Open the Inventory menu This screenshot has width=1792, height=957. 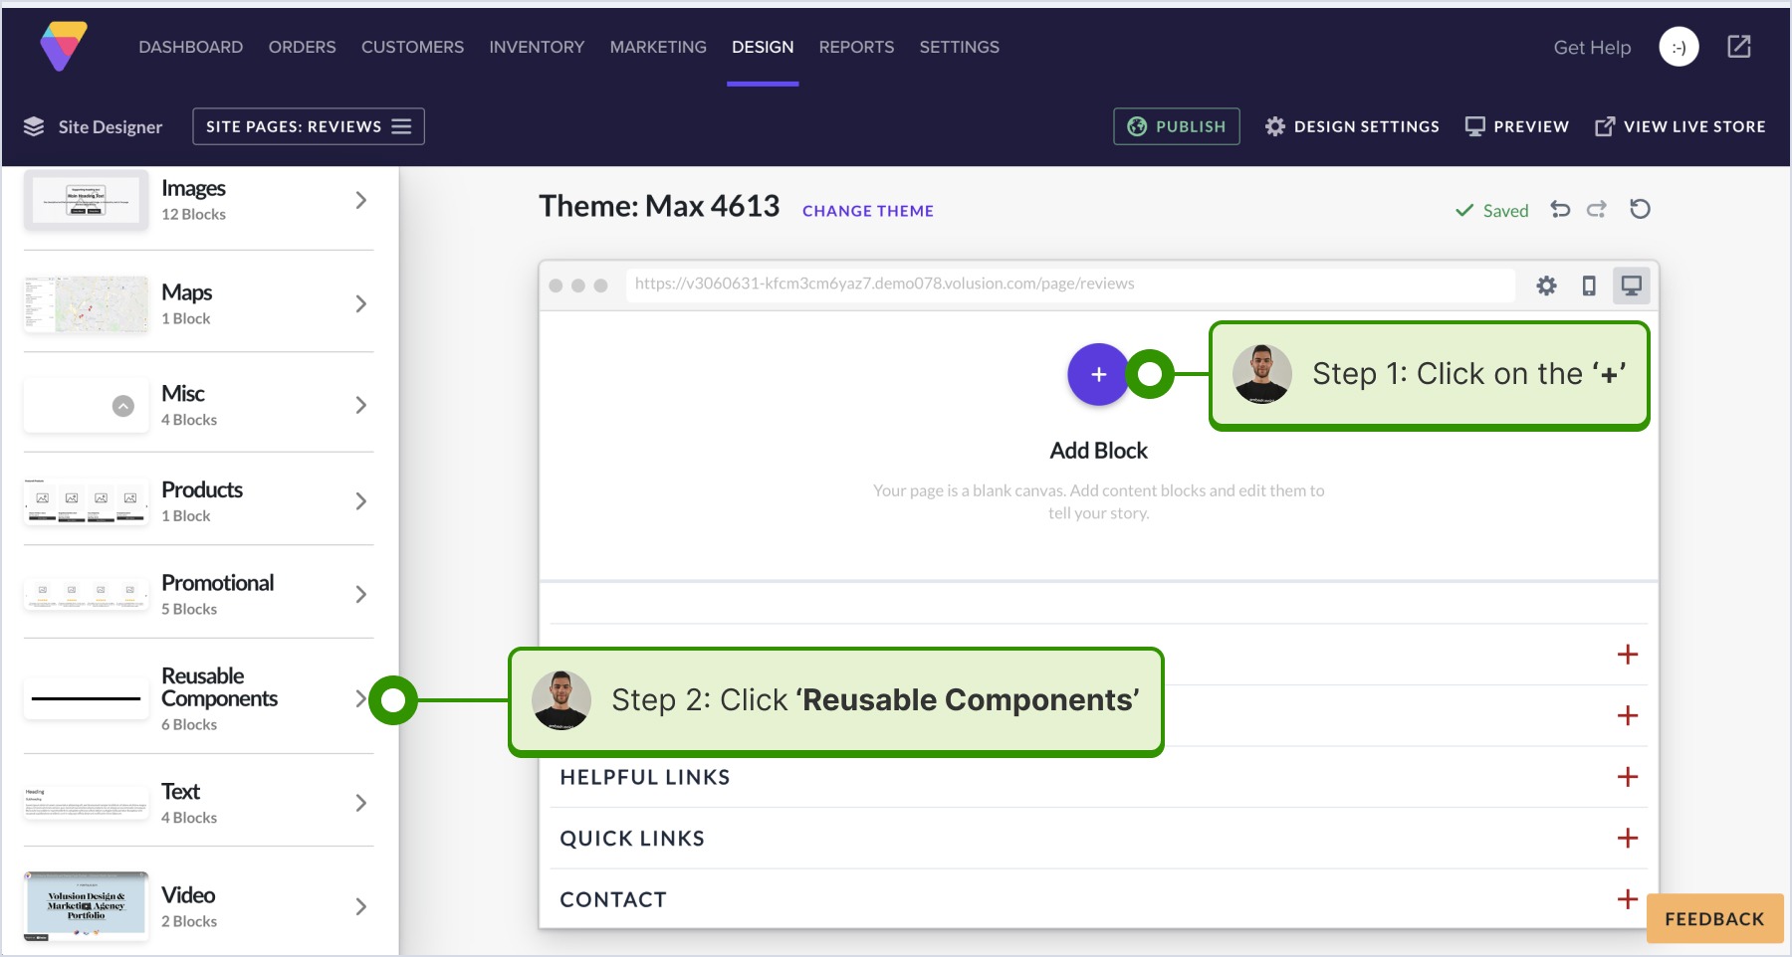[537, 47]
